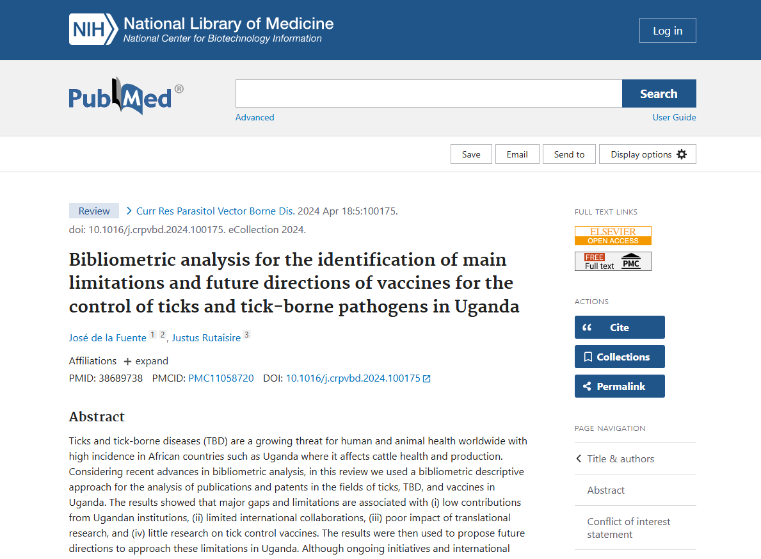Click the Search button
Viewport: 761px width, 559px height.
[x=659, y=93]
